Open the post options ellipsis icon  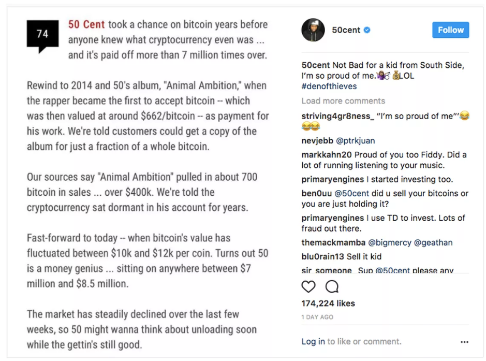465,342
